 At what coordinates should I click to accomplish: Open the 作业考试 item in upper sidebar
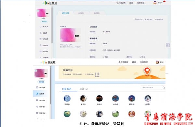click(x=44, y=52)
